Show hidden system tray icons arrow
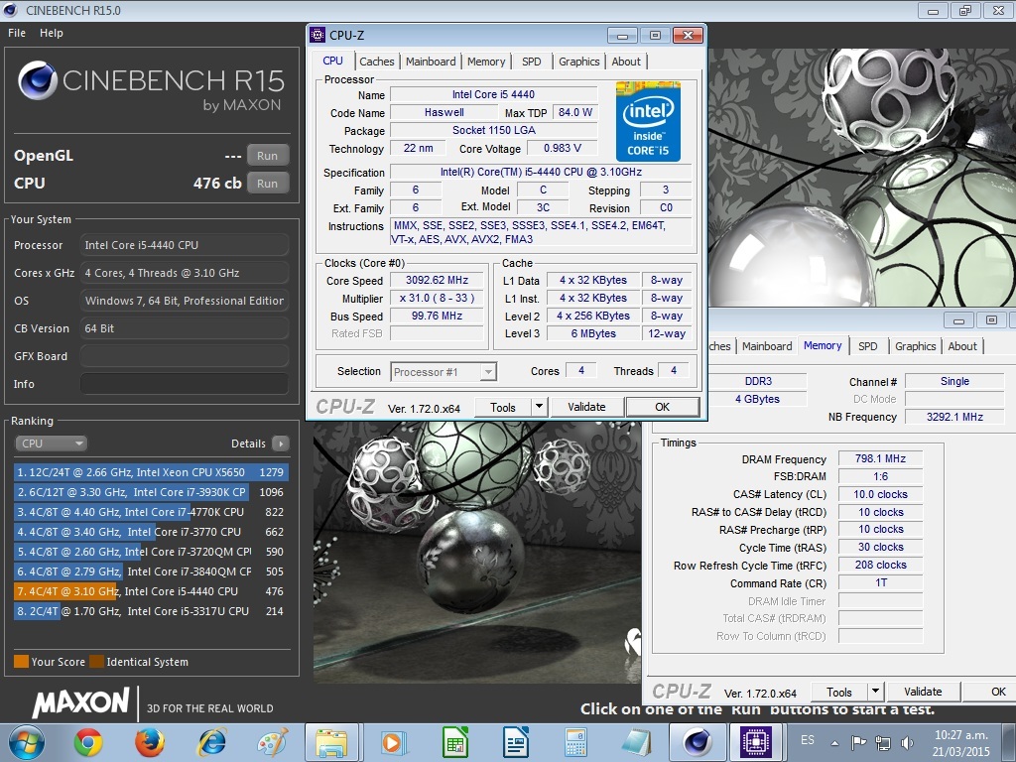This screenshot has width=1016, height=762. pyautogui.click(x=834, y=743)
